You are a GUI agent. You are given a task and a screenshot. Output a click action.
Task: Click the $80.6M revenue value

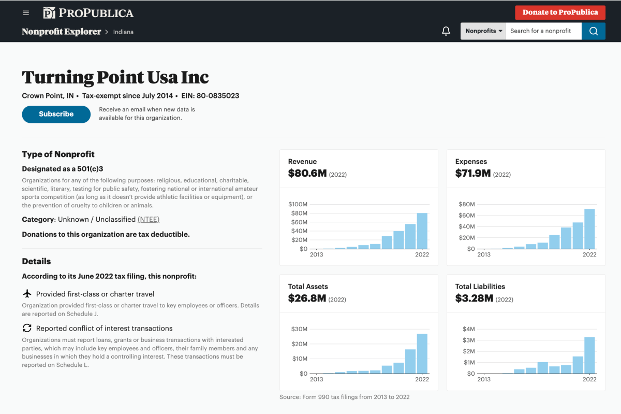[307, 174]
